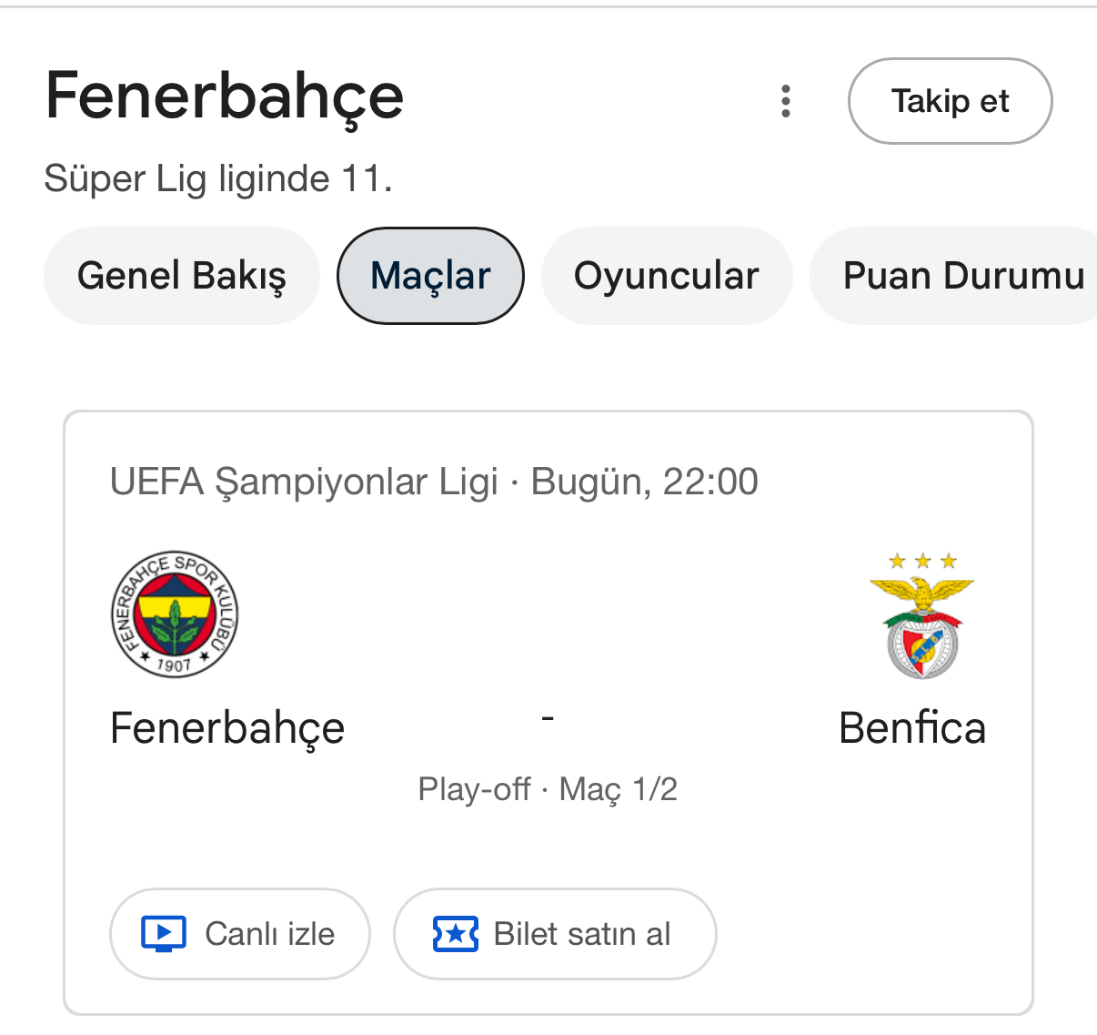1097x1035 pixels.
Task: Click the Fenerbahçe club crest logo
Action: click(x=174, y=614)
